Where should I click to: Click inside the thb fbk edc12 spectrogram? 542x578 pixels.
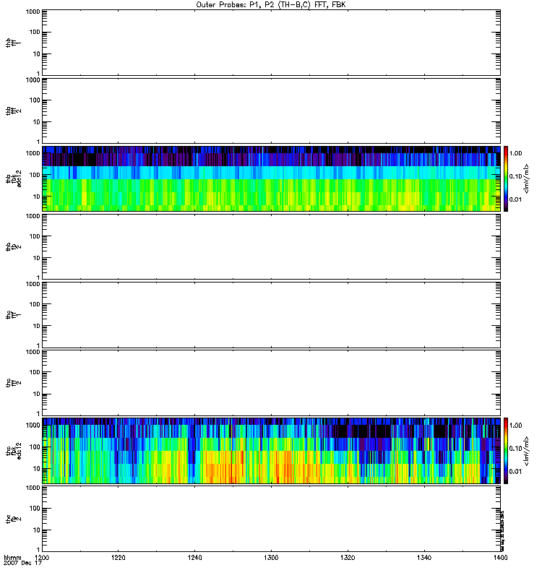coord(271,178)
